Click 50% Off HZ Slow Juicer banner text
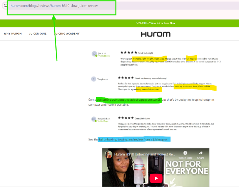Viewport: 239px width, 187px height. [150, 23]
